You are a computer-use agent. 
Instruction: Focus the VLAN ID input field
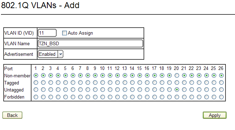[x=47, y=33]
